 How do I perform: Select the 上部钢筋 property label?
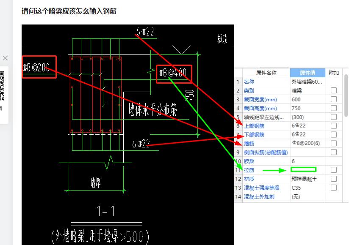[x=254, y=126]
